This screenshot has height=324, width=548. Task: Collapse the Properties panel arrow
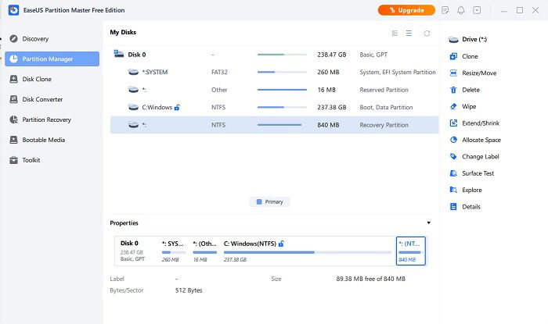[x=428, y=223]
